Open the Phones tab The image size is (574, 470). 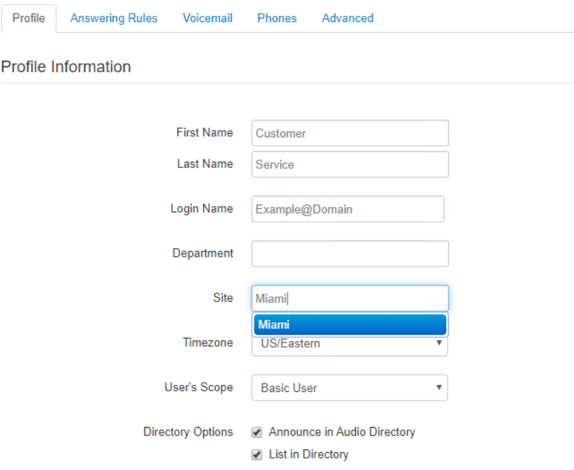[277, 19]
